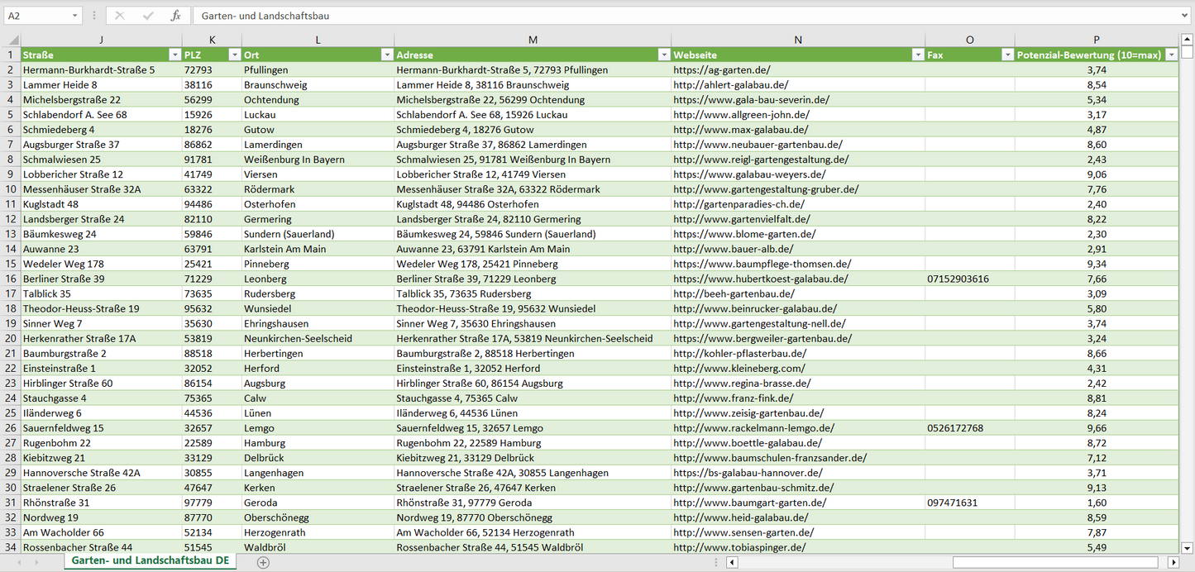This screenshot has height=572, width=1195.
Task: Click the Enter checkmark icon beside formula bar
Action: coord(148,16)
